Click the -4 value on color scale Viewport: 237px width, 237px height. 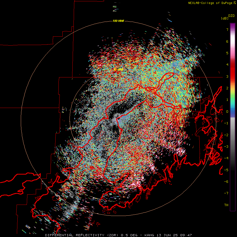(226, 158)
